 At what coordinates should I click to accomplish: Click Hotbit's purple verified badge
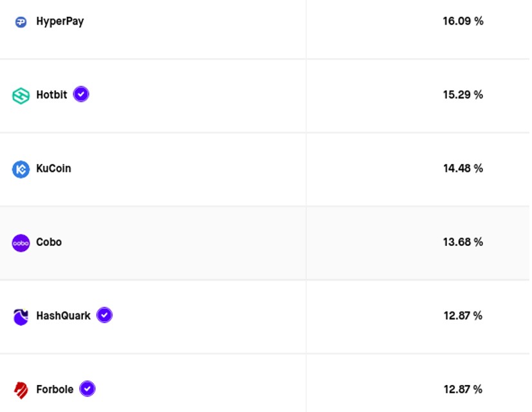[x=80, y=95]
